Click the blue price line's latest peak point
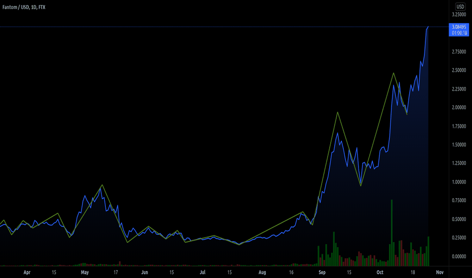 428,27
